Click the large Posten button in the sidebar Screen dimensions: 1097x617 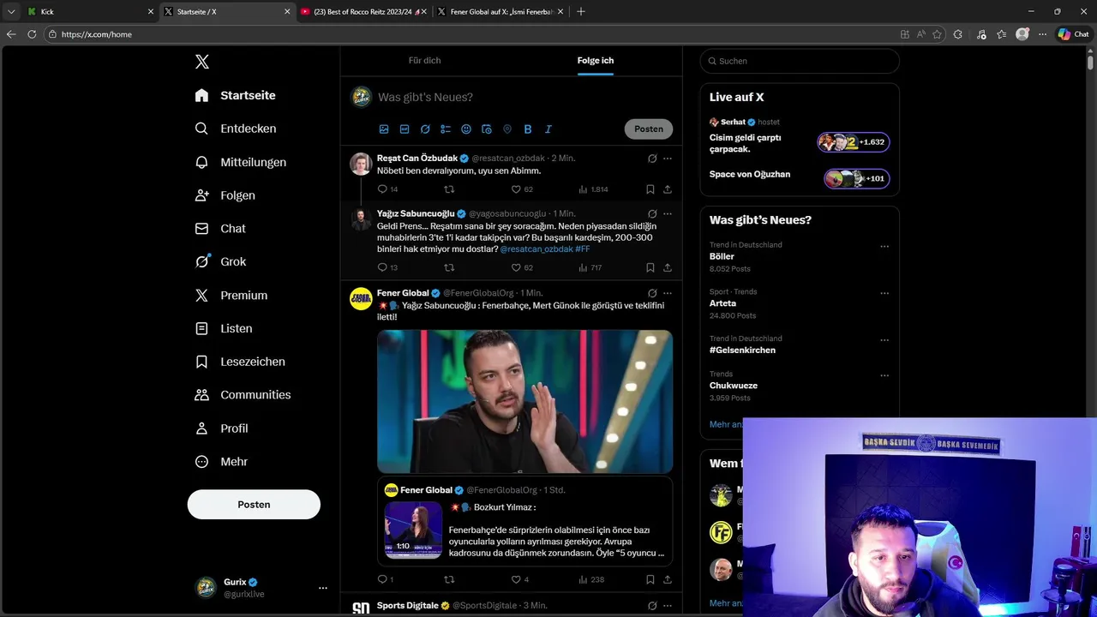pyautogui.click(x=254, y=505)
